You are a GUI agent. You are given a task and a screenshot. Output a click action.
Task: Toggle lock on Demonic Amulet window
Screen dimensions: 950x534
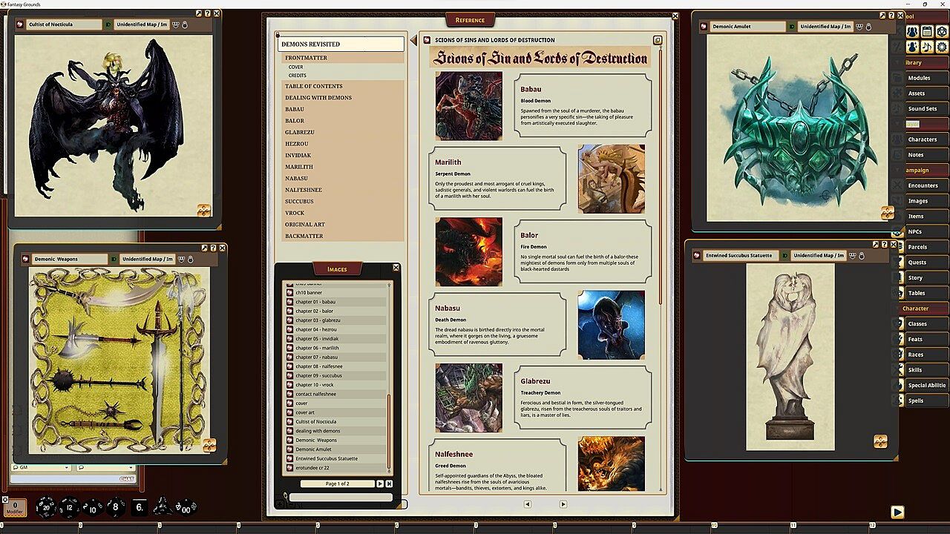tap(868, 27)
